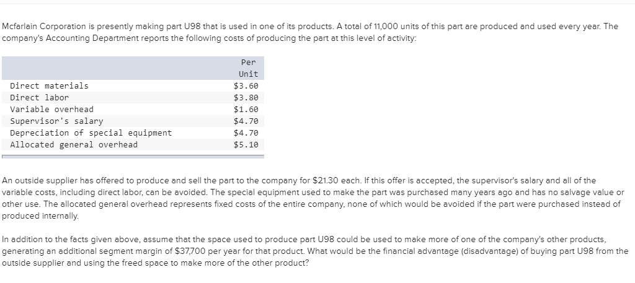Click the "Per Unit" column header
This screenshot has height=283, width=635.
click(x=248, y=68)
